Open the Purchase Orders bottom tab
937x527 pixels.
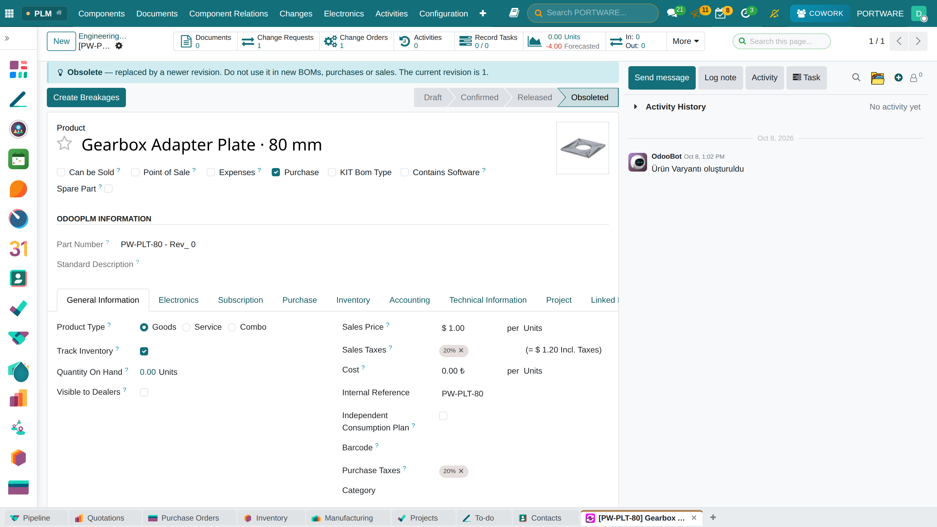[x=189, y=518]
